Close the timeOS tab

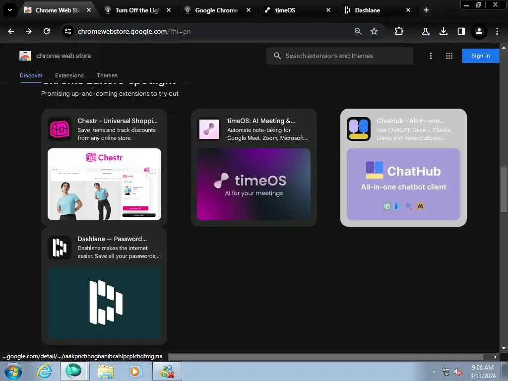coord(328,10)
